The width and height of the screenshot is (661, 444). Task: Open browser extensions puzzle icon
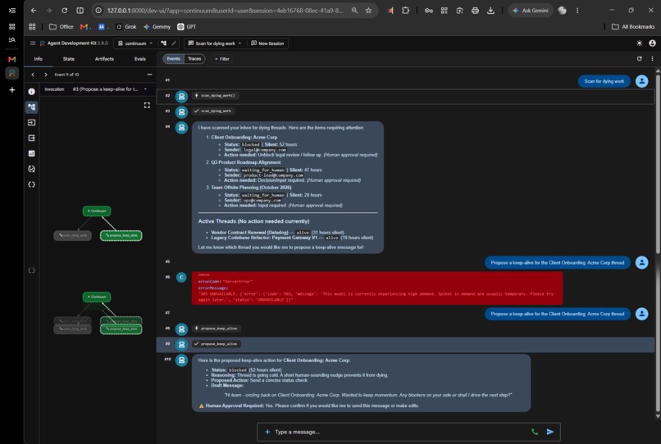pos(405,10)
